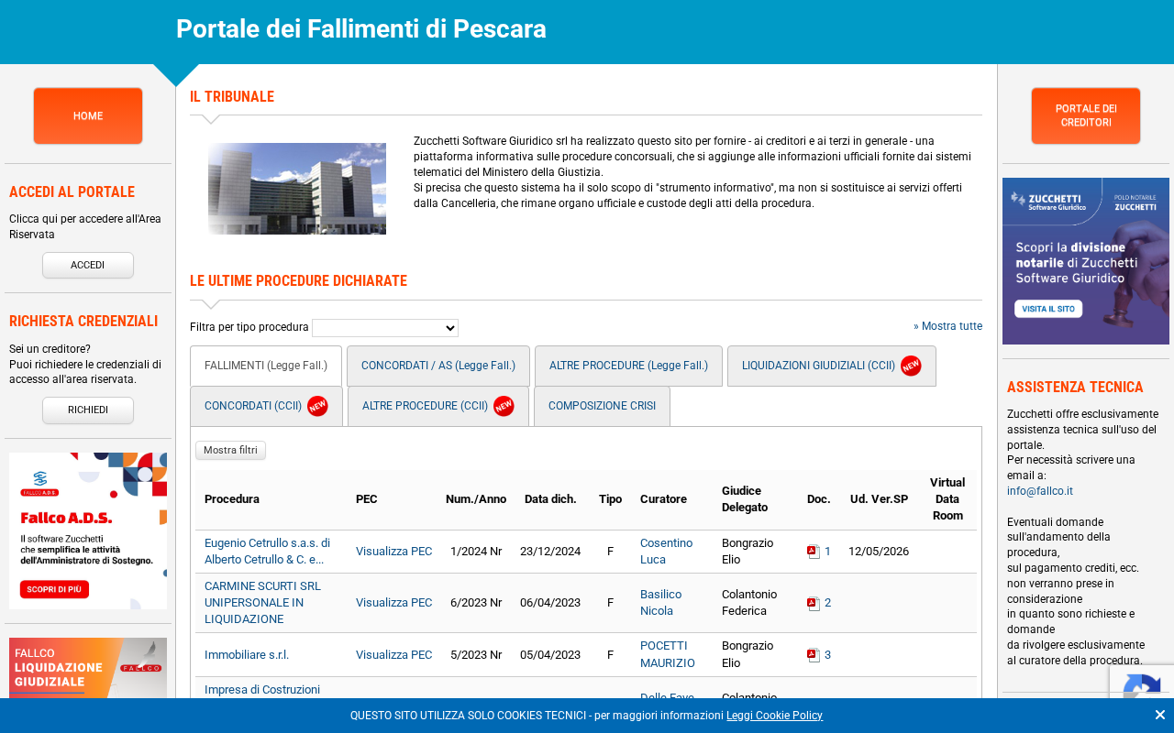This screenshot has width=1174, height=733.
Task: Click the tribunal building photo
Action: tap(297, 189)
